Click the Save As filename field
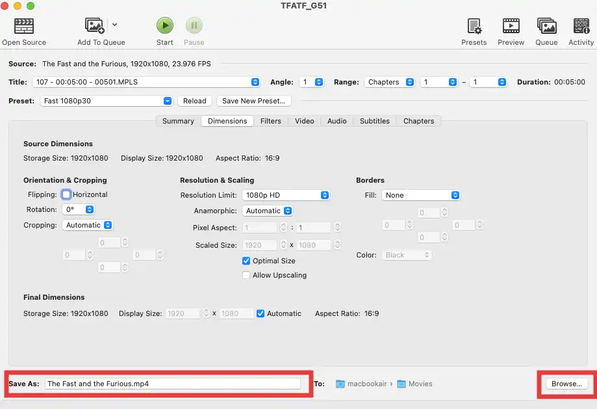The height and width of the screenshot is (409, 597). [173, 384]
